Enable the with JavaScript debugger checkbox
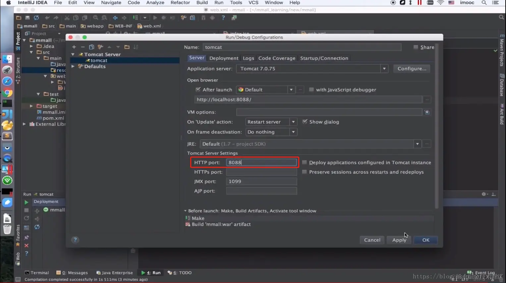The width and height of the screenshot is (506, 283). [x=311, y=89]
